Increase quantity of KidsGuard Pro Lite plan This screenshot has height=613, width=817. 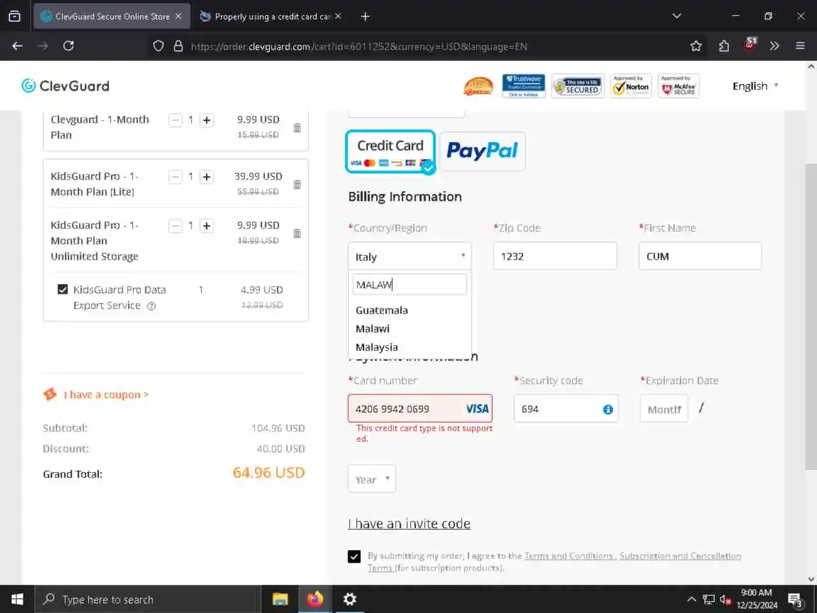click(207, 177)
